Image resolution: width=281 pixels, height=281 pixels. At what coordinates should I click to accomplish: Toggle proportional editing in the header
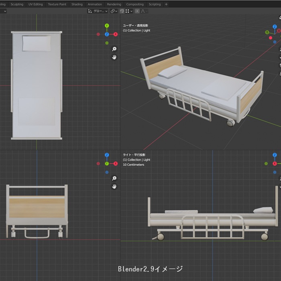coord(137,11)
